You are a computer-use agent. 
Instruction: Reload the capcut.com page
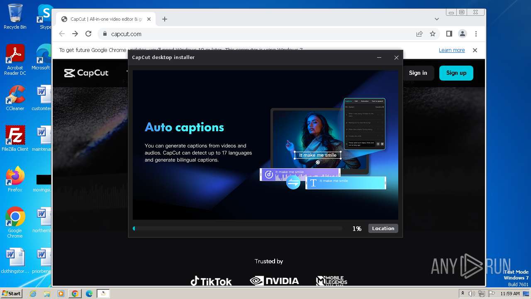(88, 34)
